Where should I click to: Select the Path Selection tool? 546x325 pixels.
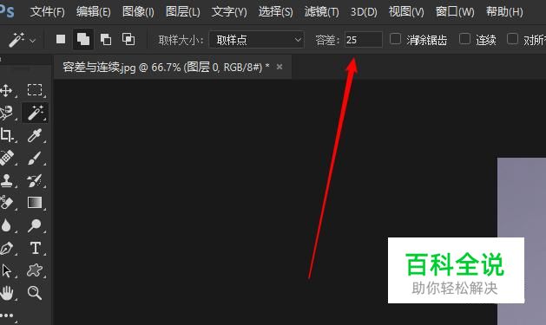(x=6, y=270)
